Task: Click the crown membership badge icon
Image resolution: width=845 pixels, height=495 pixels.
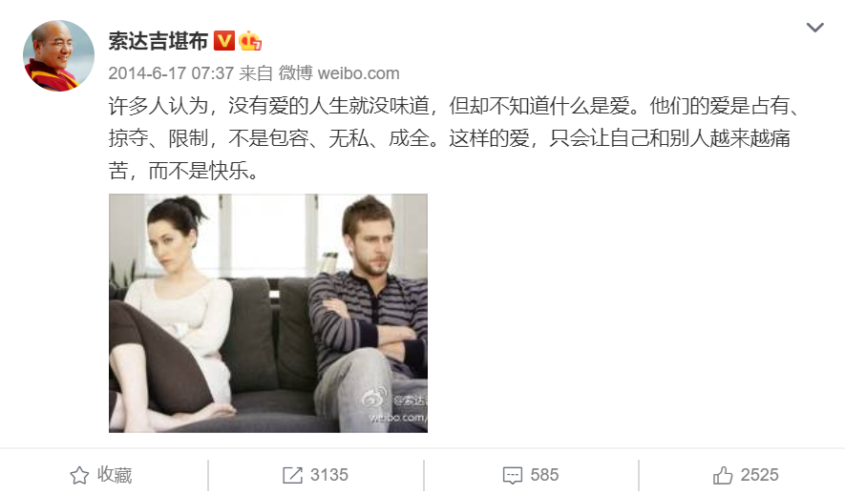Action: (x=250, y=41)
